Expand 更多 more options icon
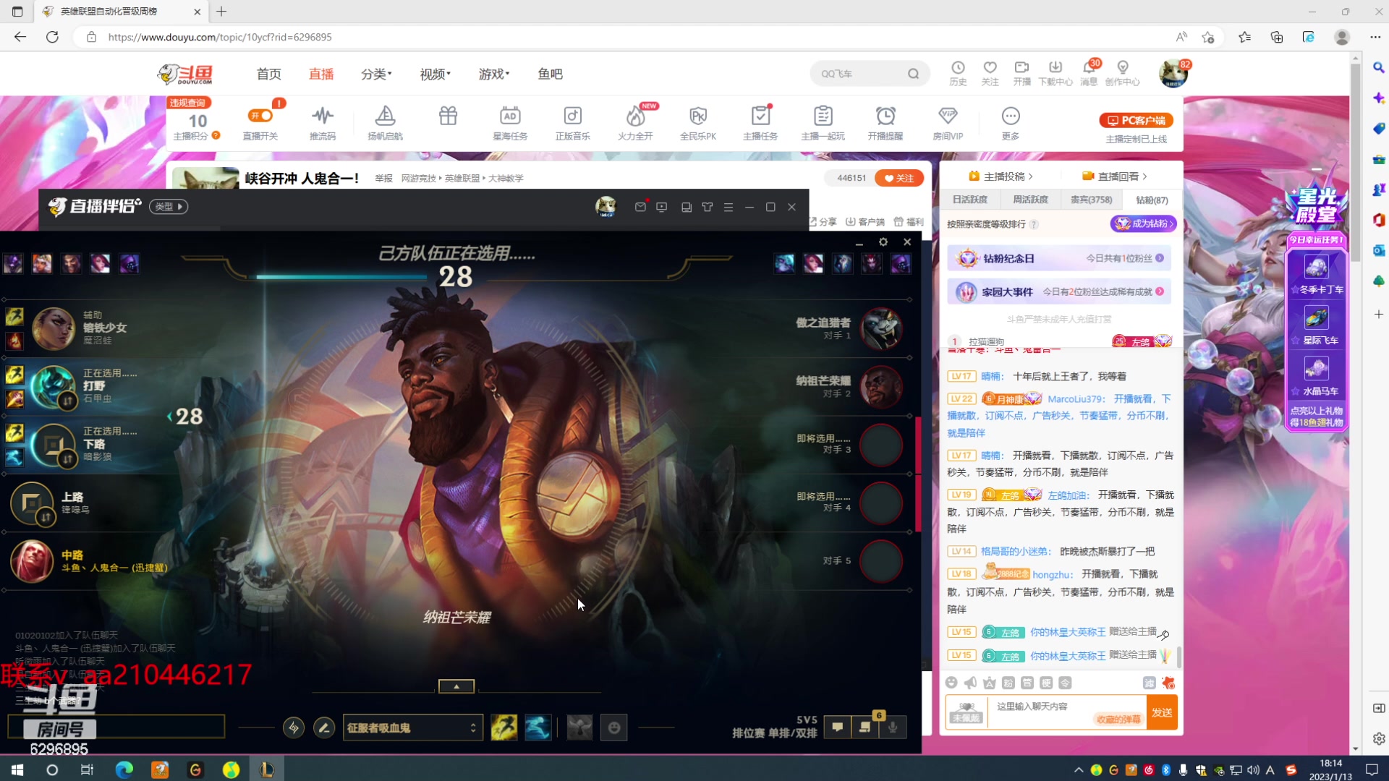Image resolution: width=1389 pixels, height=781 pixels. pyautogui.click(x=1011, y=116)
